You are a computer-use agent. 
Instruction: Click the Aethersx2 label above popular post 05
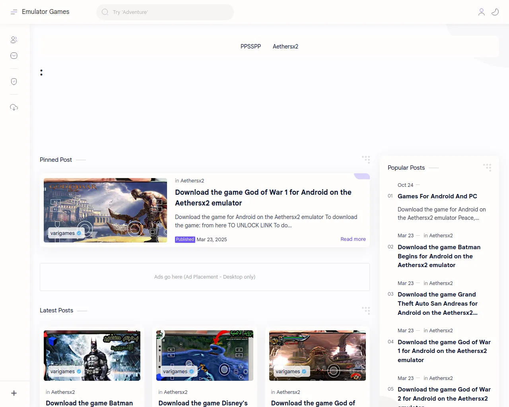pos(441,378)
